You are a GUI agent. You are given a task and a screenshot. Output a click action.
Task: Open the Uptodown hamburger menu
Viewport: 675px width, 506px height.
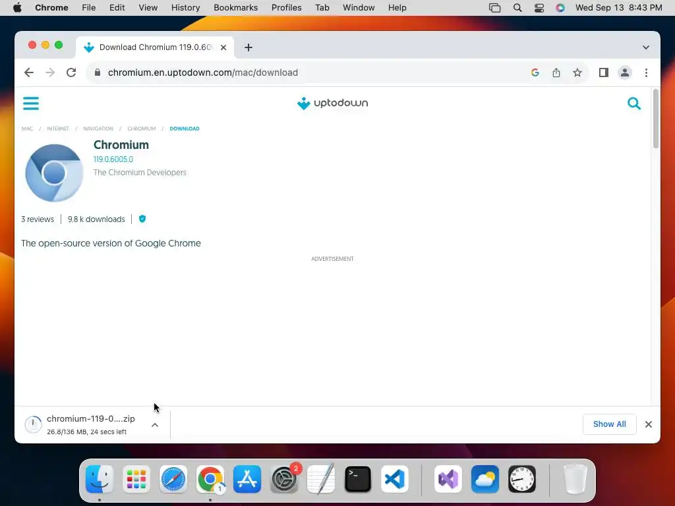coord(31,103)
